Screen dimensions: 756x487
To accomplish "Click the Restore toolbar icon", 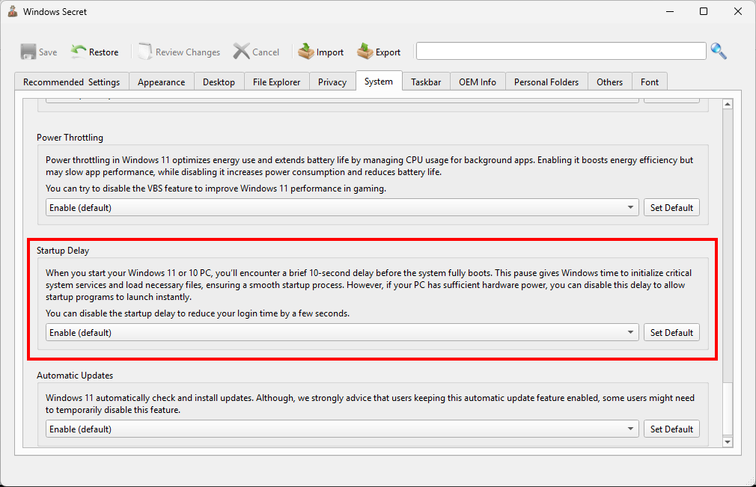I will (78, 52).
